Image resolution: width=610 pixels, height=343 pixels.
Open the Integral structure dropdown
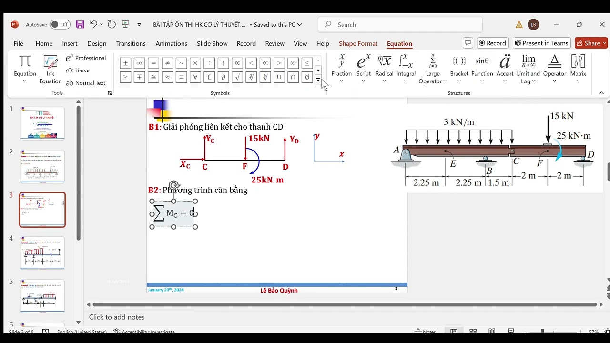coord(406,69)
